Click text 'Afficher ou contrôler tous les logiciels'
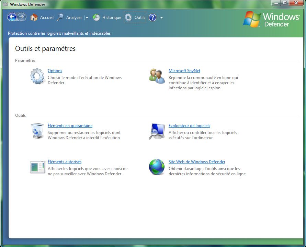The width and height of the screenshot is (306, 247). 203,132
